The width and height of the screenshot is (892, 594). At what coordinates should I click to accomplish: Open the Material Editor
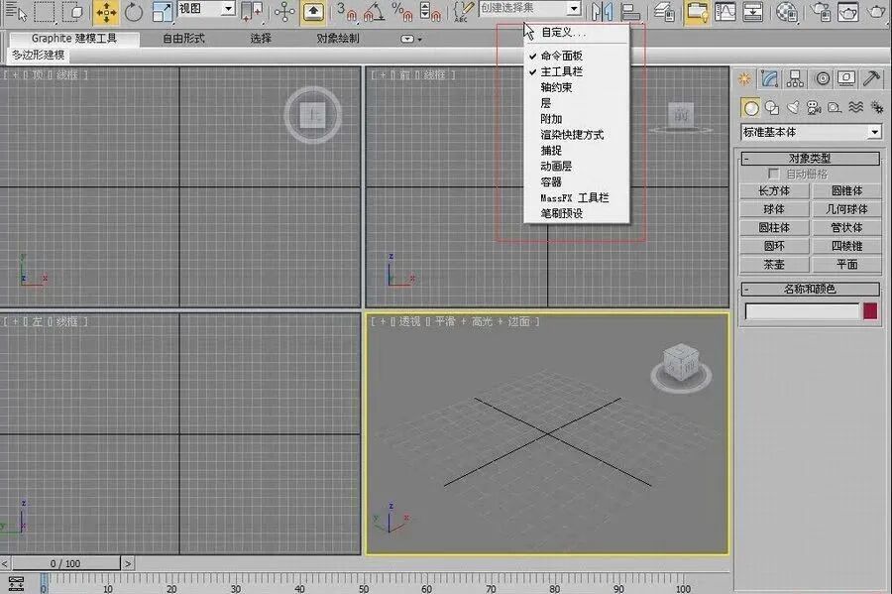[x=787, y=12]
